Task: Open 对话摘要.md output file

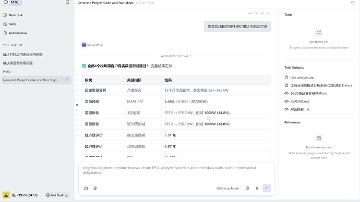Action: tap(299, 109)
